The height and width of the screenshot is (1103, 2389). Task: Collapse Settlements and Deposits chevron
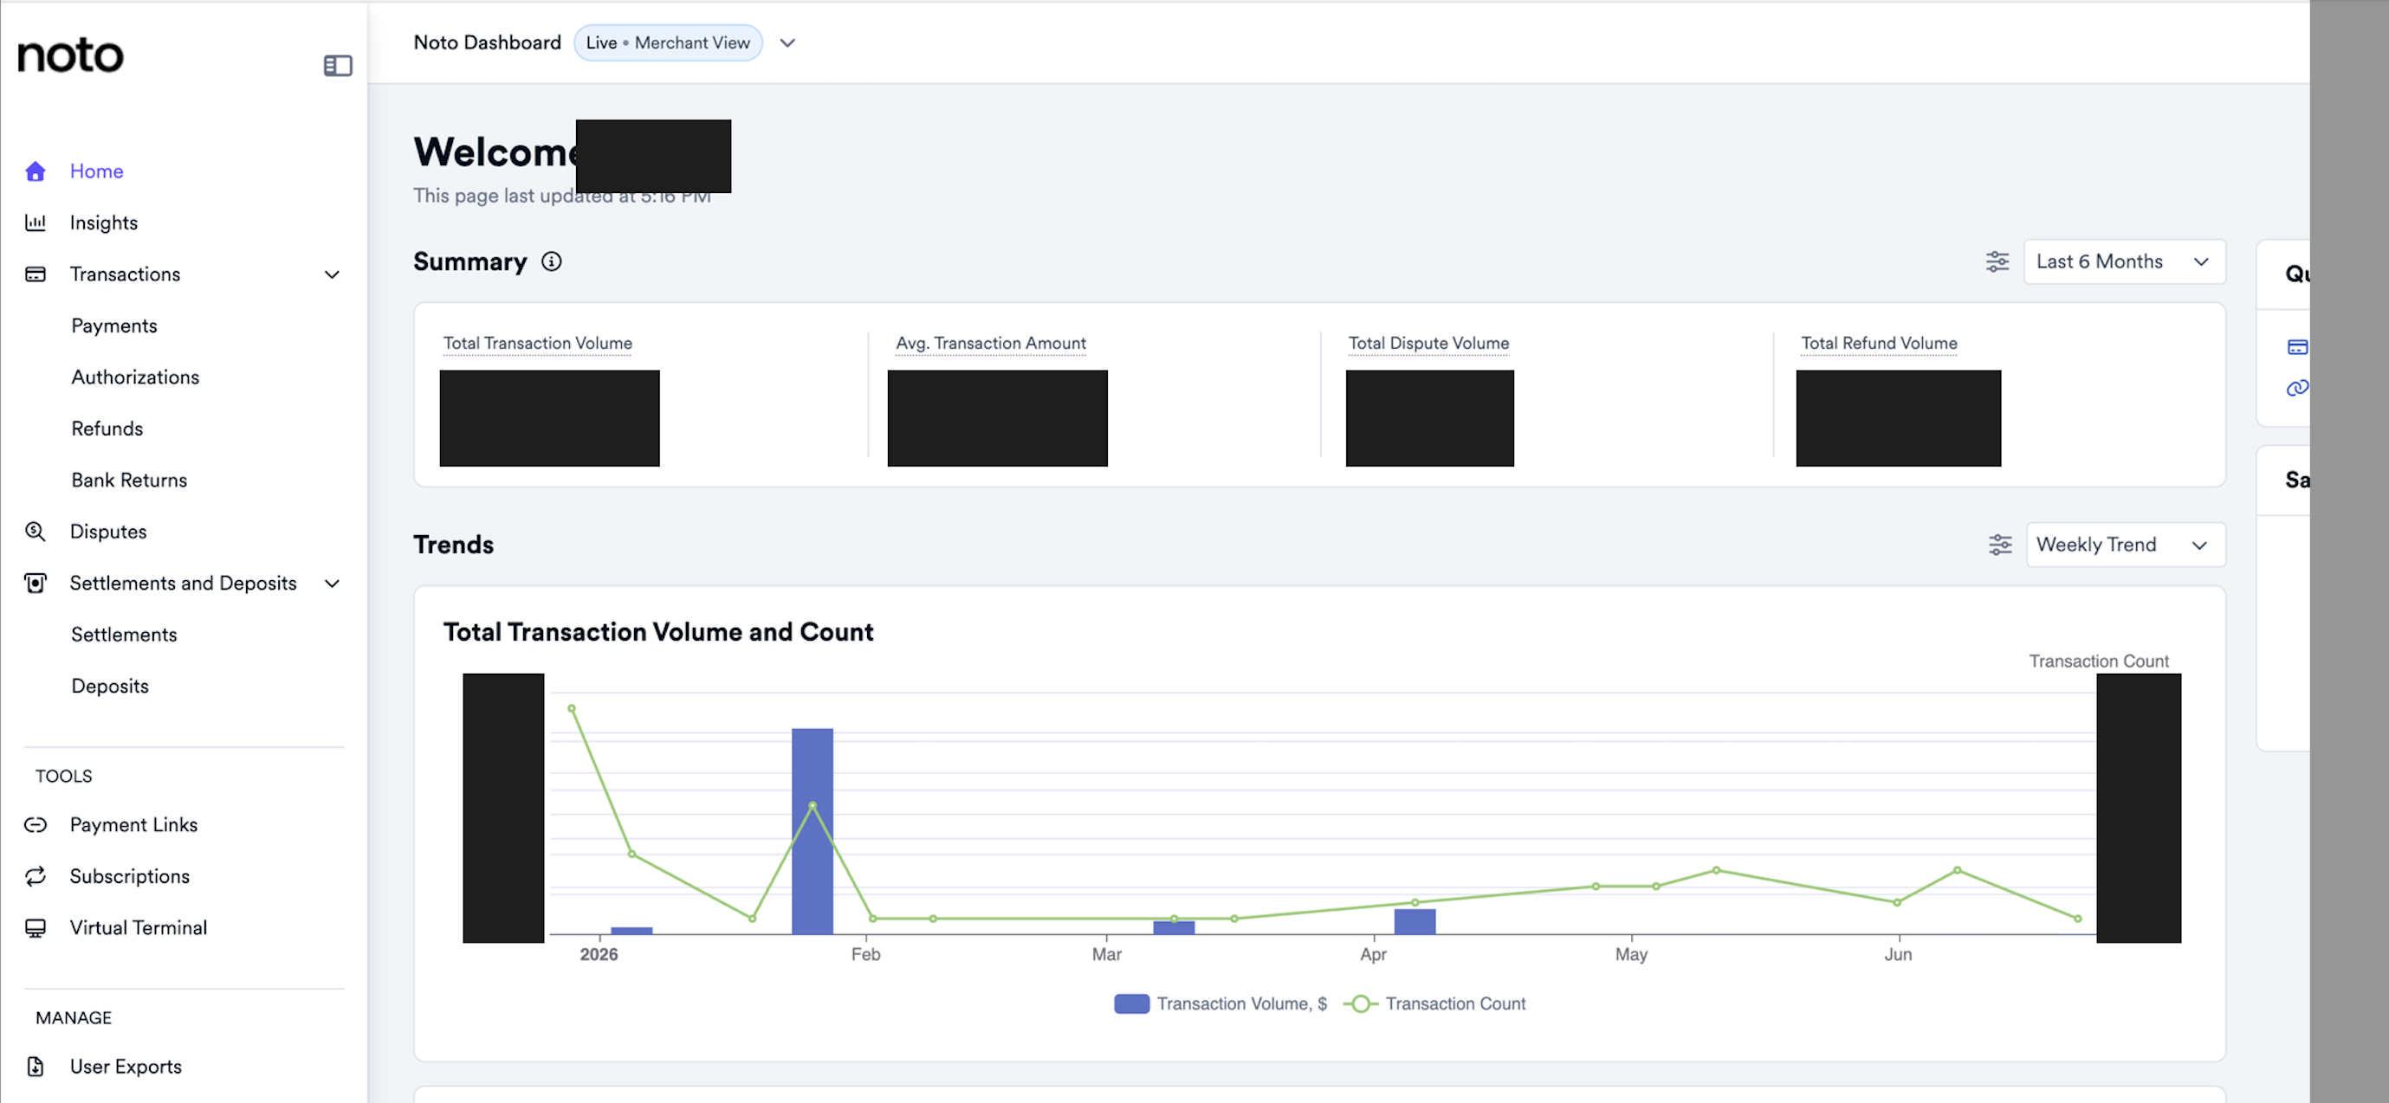click(x=332, y=583)
